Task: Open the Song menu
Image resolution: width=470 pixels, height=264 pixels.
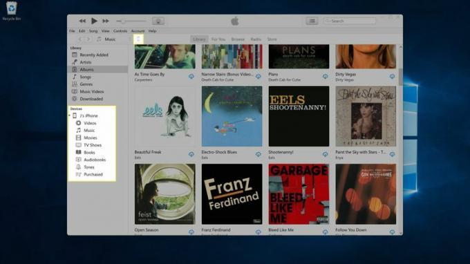Action: coord(93,31)
